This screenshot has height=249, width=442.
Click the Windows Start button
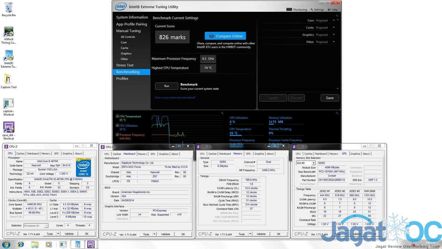coord(6,244)
